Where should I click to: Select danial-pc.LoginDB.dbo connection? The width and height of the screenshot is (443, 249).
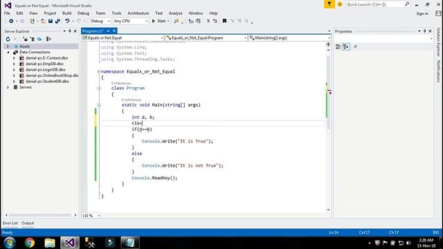coord(46,70)
